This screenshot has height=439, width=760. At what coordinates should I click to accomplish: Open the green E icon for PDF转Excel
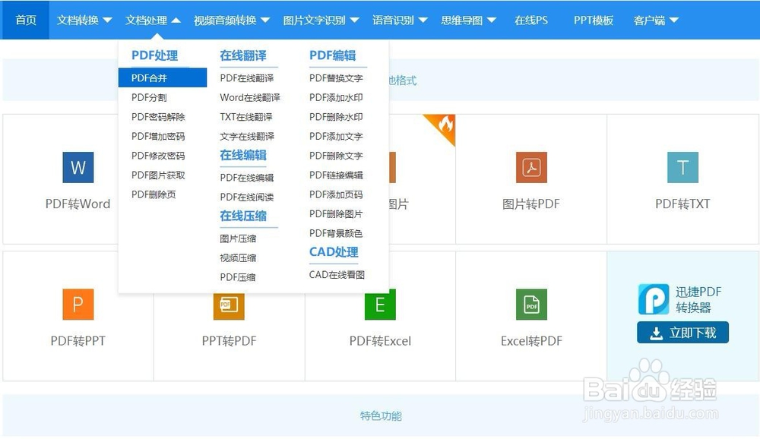tap(380, 305)
